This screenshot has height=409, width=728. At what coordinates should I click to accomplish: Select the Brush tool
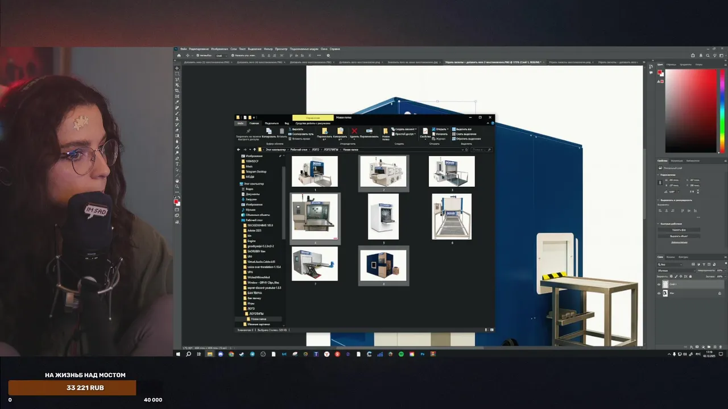[x=177, y=113]
